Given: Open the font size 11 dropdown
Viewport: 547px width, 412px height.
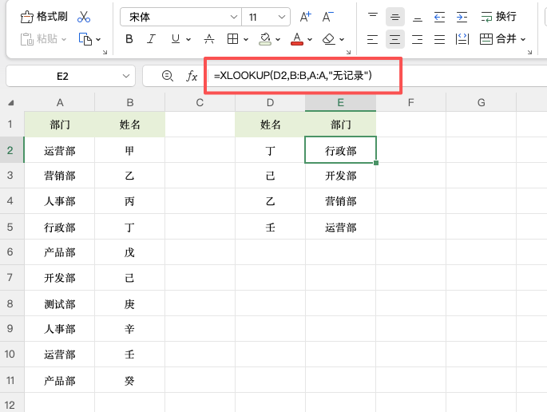Looking at the screenshot, I should pos(282,17).
